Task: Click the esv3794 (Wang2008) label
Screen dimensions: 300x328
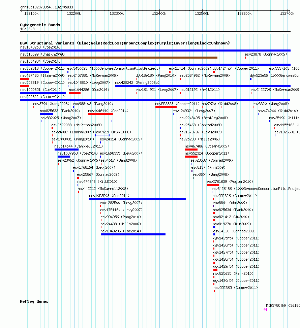Action: point(51,104)
